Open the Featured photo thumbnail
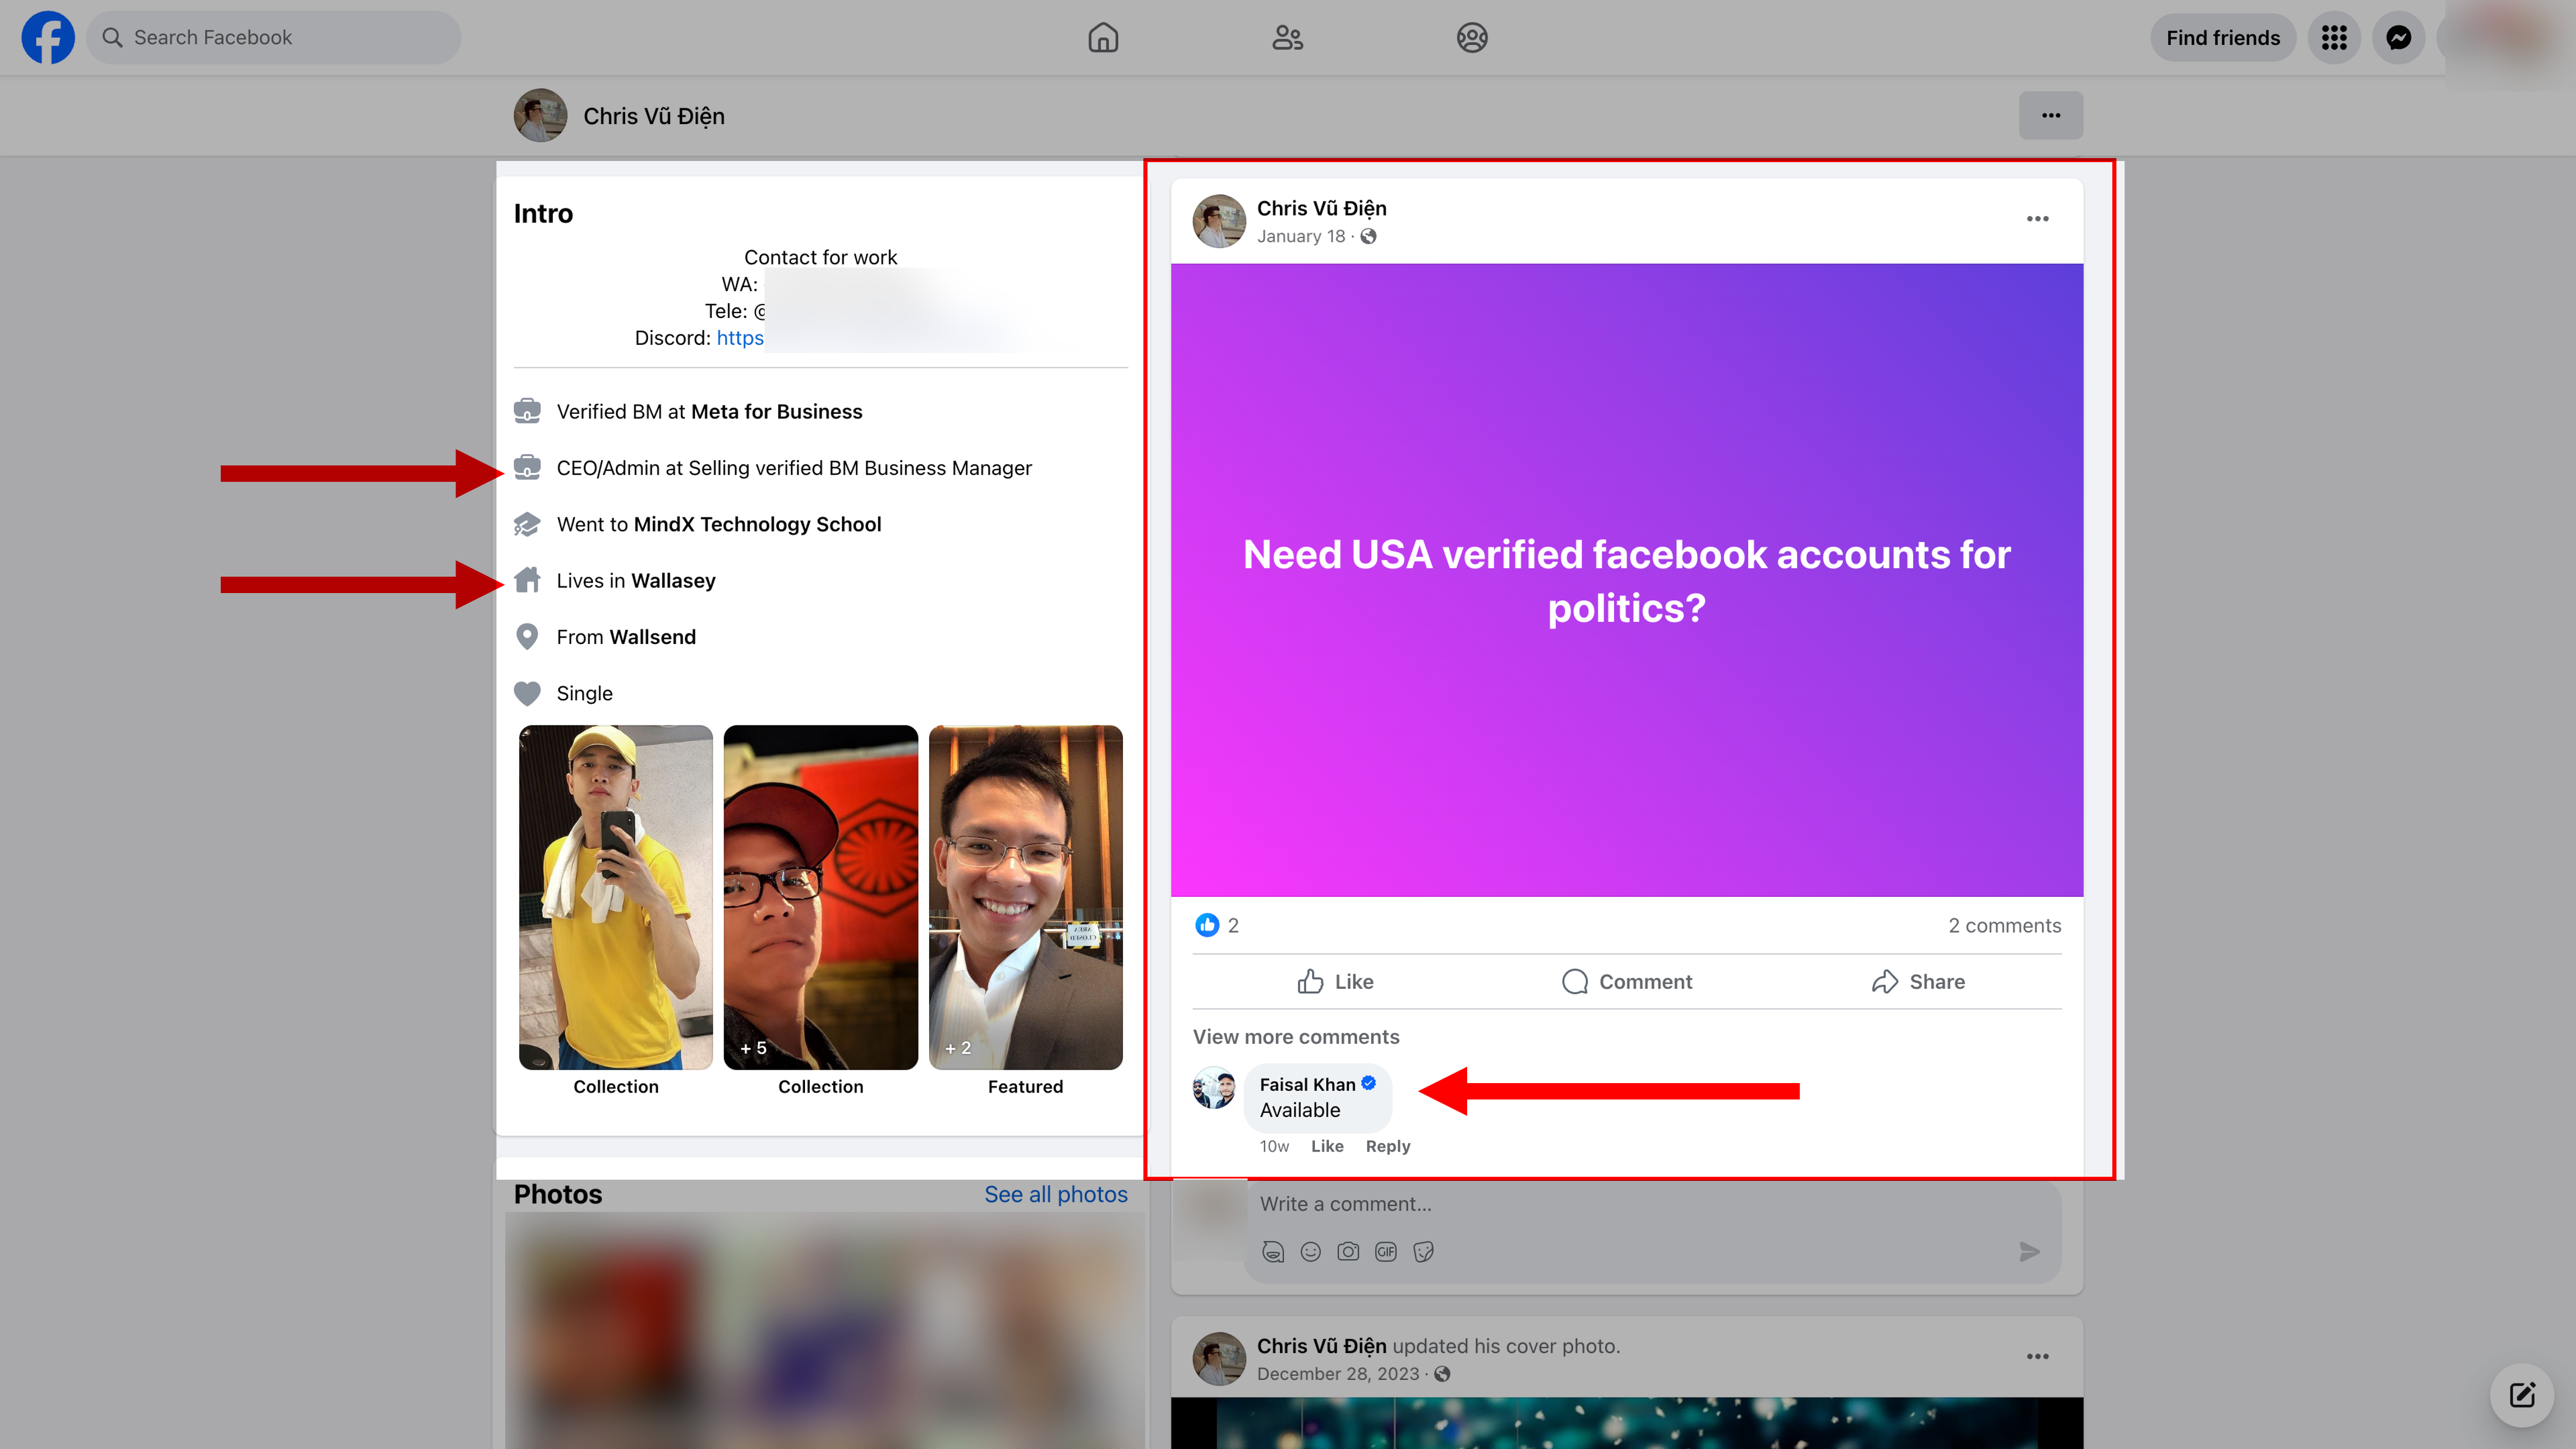 [1025, 896]
